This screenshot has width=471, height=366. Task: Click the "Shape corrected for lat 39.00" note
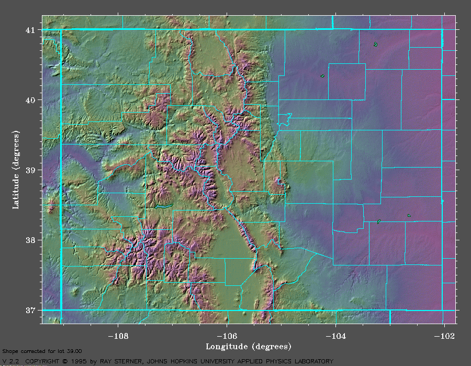pos(42,351)
